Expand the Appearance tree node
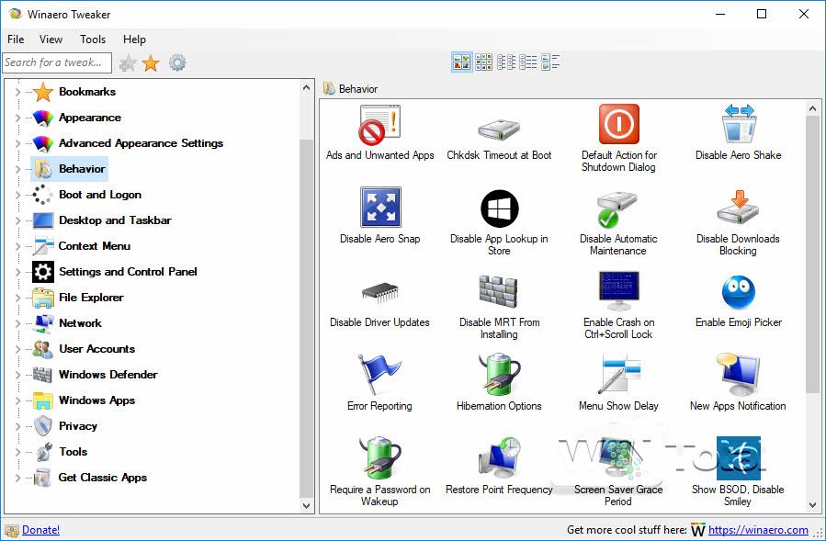This screenshot has height=541, width=826. (x=17, y=118)
